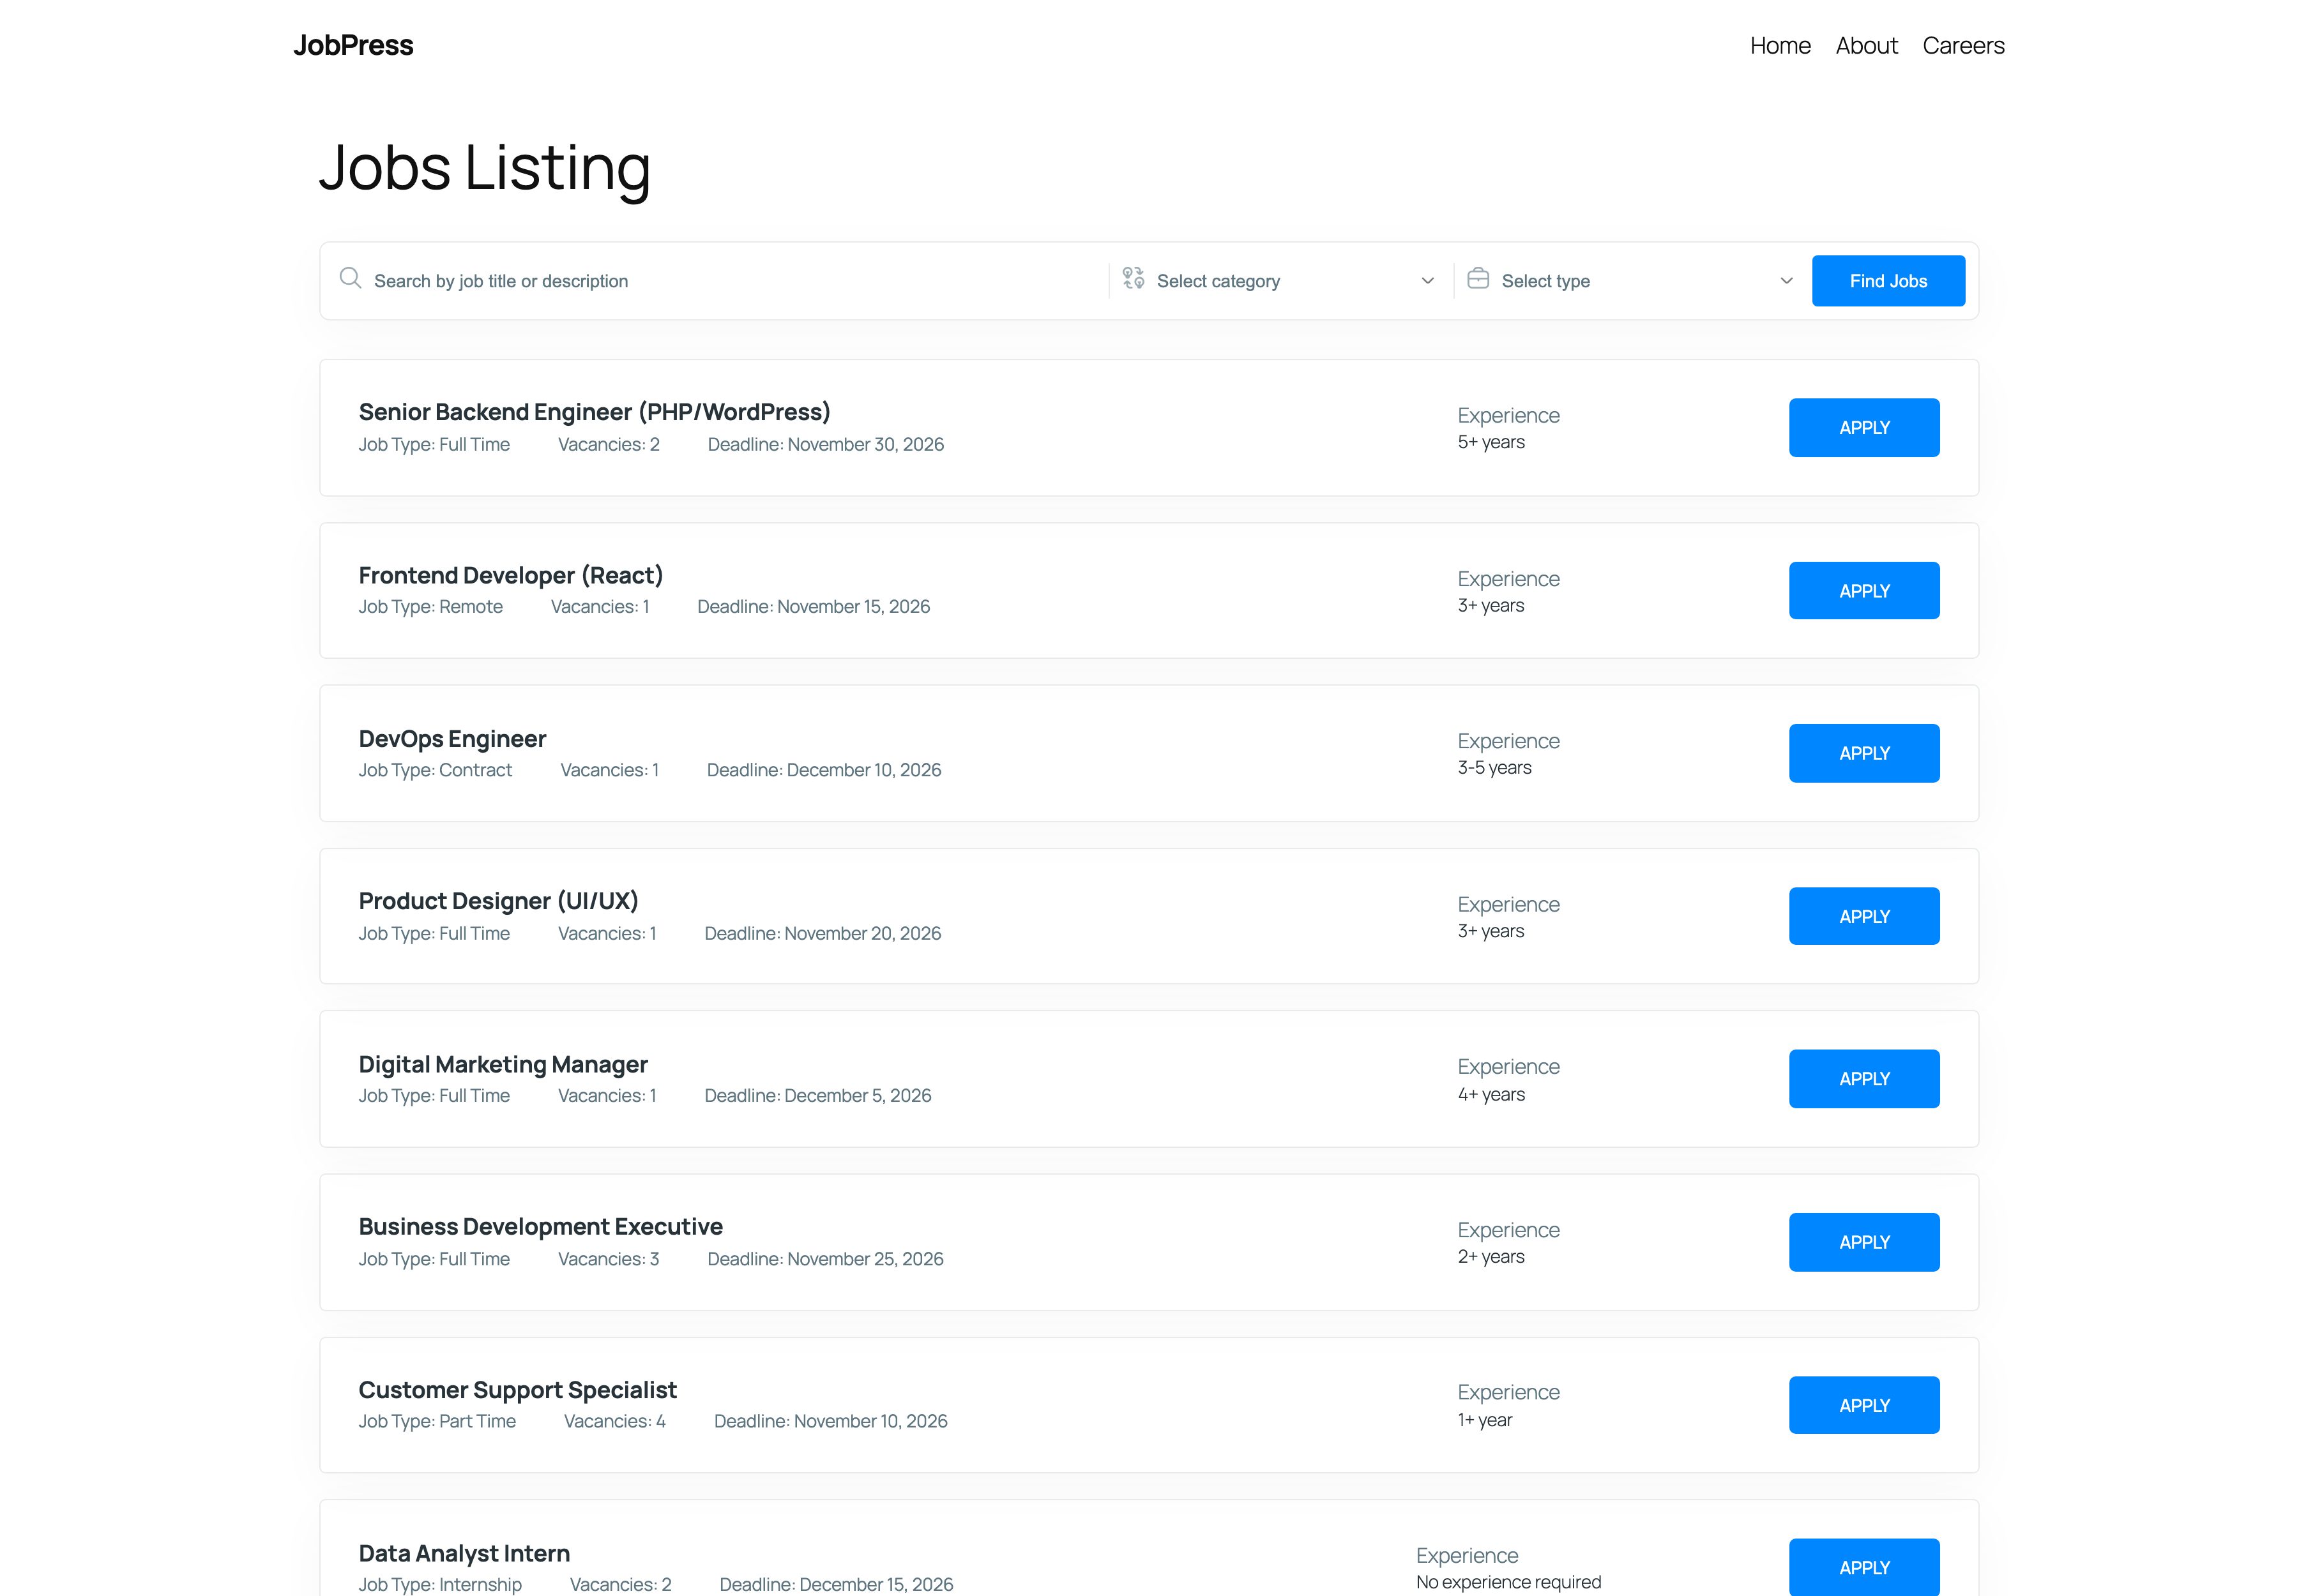This screenshot has width=2299, height=1596.
Task: Click "Vacancies: 4" text
Action: click(614, 1422)
